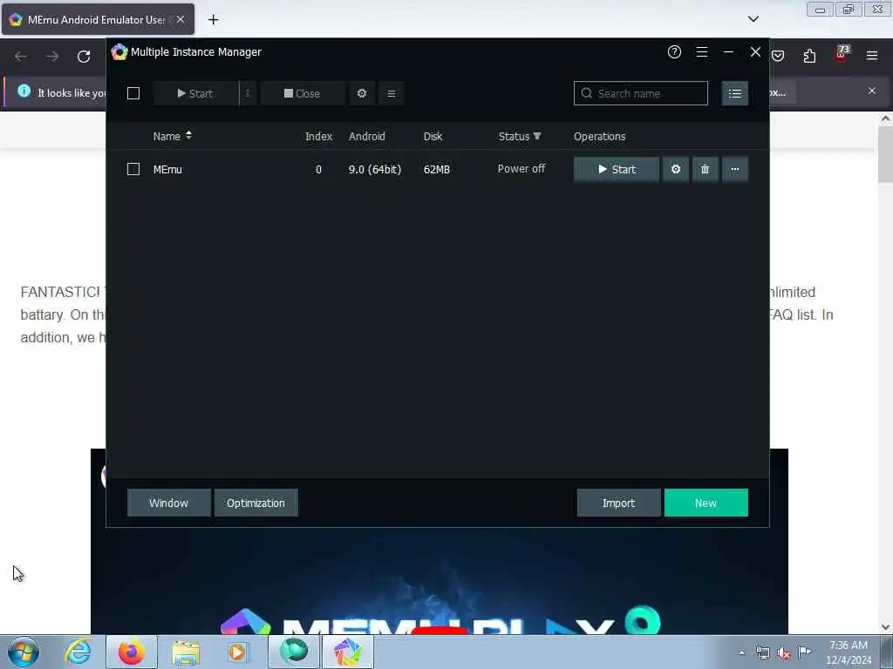Open the Multiple Instance Manager hamburger menu
The width and height of the screenshot is (893, 669).
coord(702,51)
